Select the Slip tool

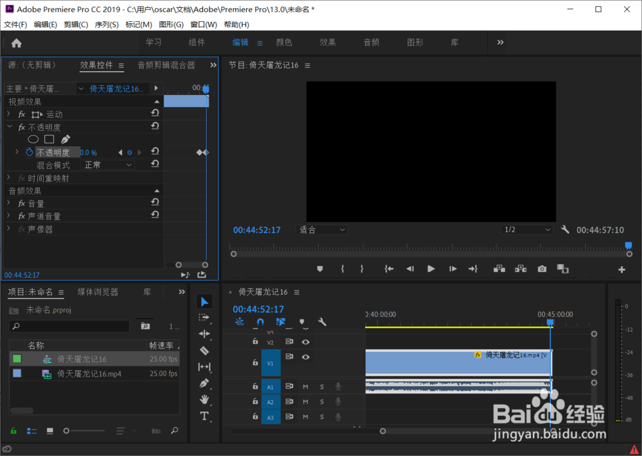coord(204,367)
